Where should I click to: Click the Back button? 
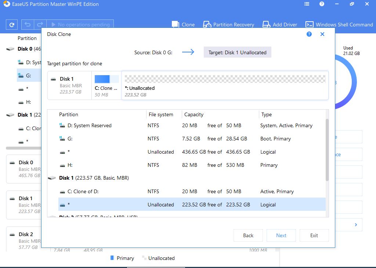coord(248,235)
